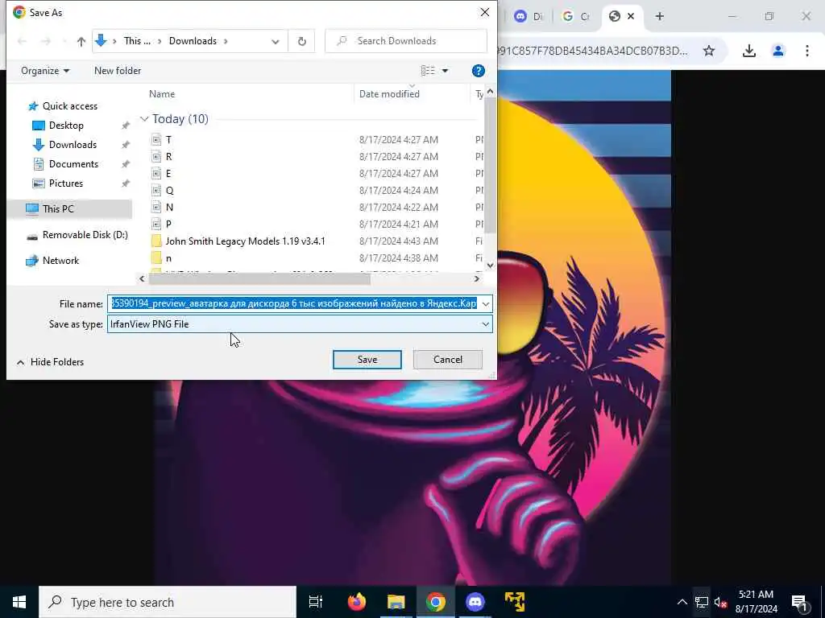Screen dimensions: 825x618
Task: Click the horizontal scrollbar right arrow
Action: click(x=477, y=278)
